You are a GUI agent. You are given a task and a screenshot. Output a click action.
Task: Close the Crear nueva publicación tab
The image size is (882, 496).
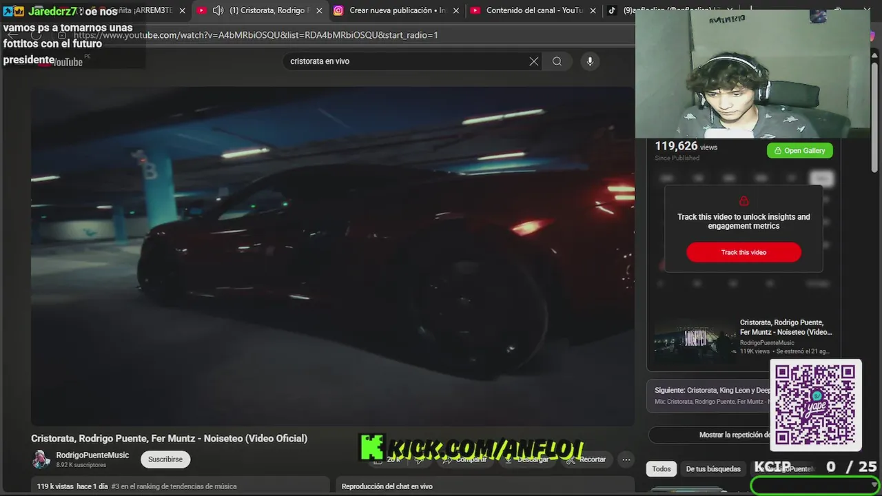pyautogui.click(x=455, y=11)
